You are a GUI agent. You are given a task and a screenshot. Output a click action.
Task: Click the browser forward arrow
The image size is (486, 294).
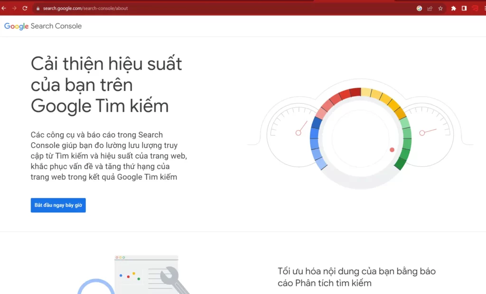tap(14, 8)
